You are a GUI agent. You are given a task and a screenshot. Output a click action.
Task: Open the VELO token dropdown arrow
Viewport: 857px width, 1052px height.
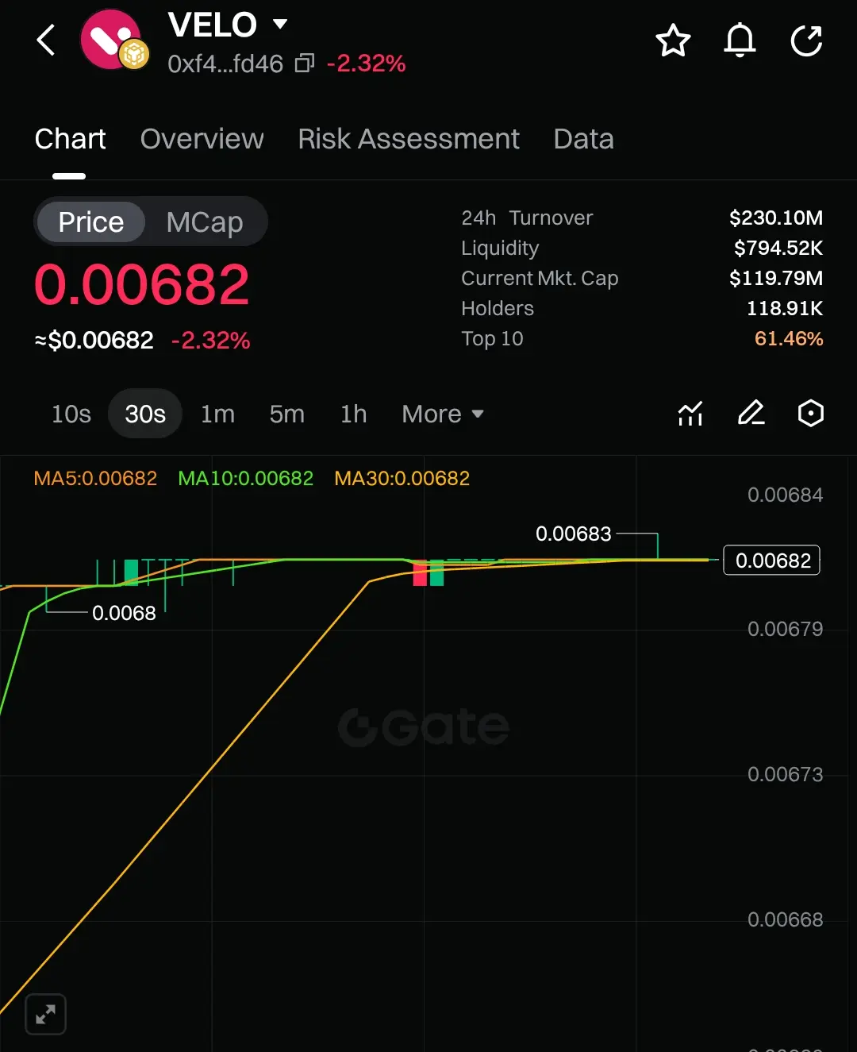click(279, 24)
